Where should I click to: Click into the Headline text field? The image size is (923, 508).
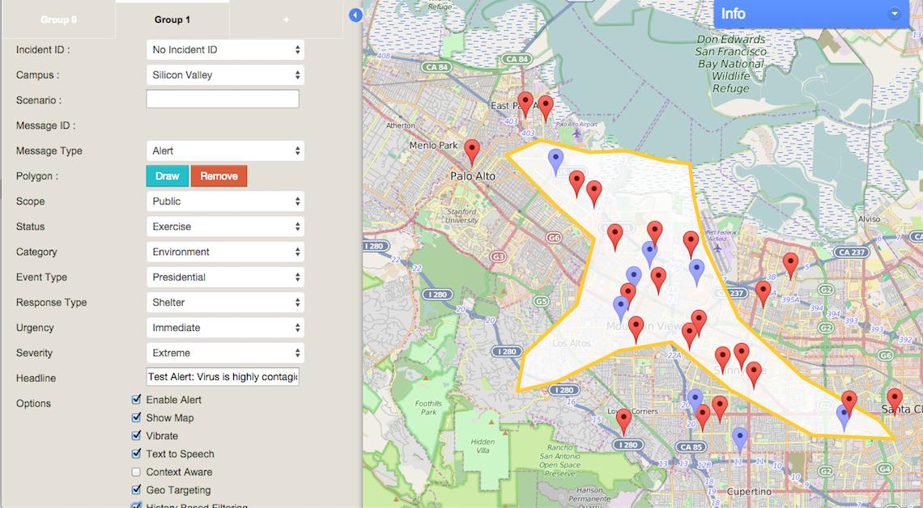(223, 376)
